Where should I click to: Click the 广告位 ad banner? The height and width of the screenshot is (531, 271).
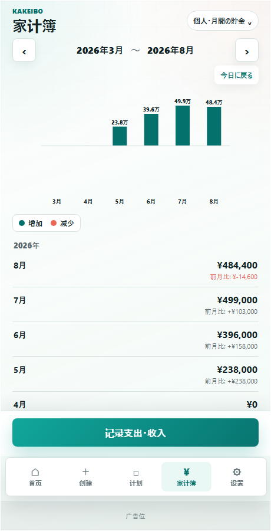pyautogui.click(x=135, y=516)
